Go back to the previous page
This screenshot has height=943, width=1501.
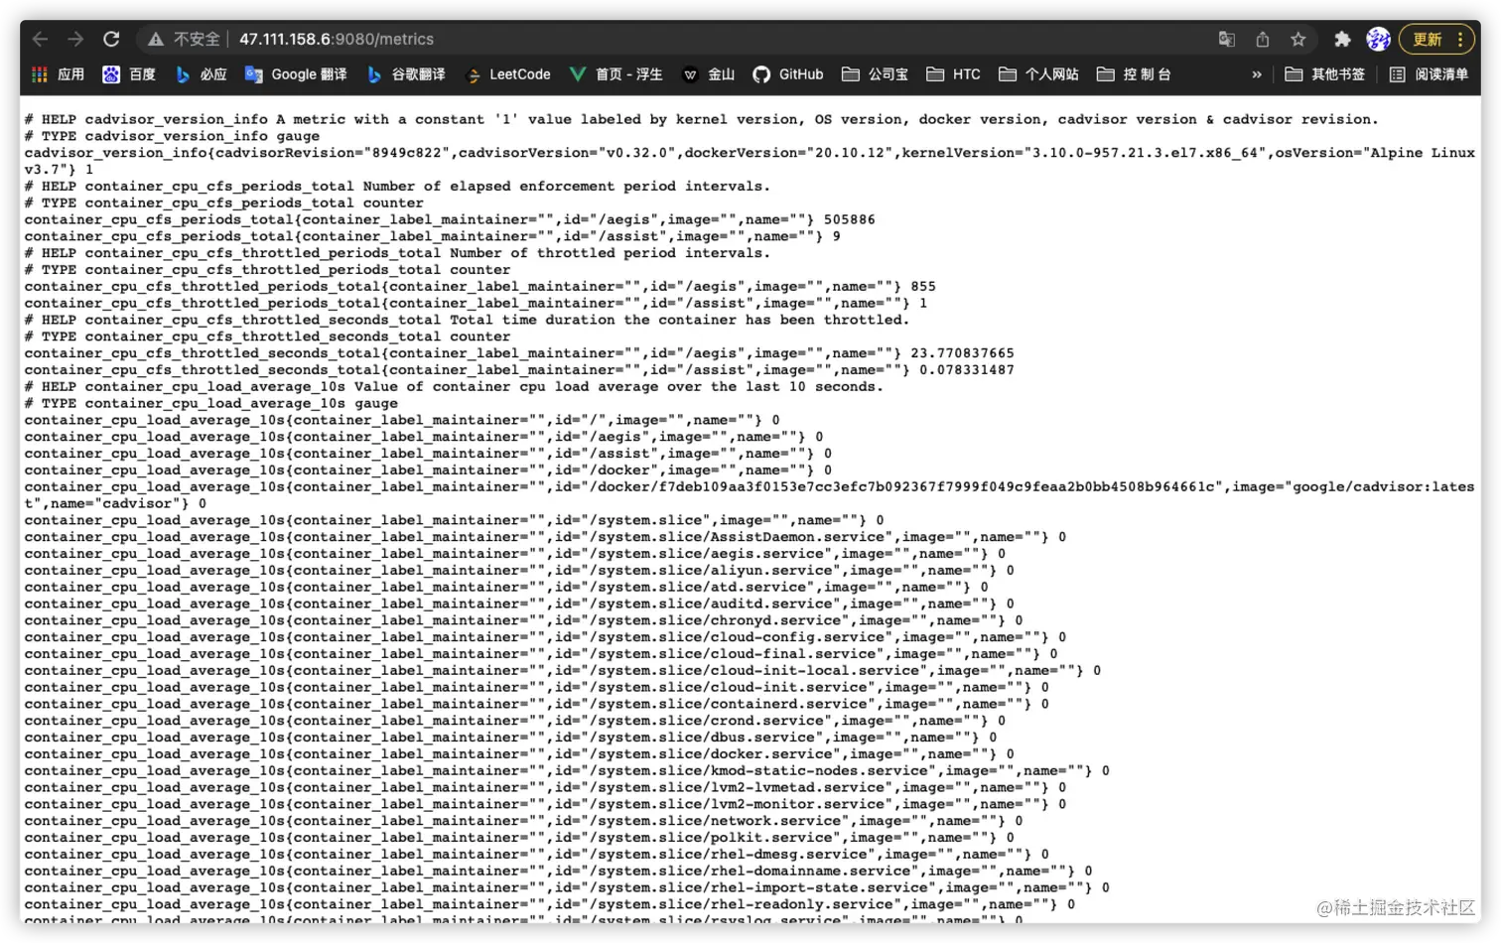40,39
